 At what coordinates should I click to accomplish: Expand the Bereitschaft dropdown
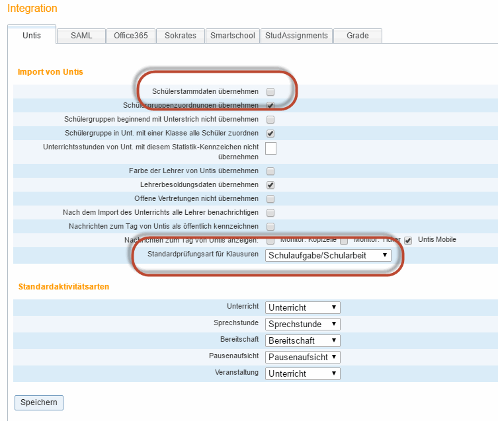(302, 340)
